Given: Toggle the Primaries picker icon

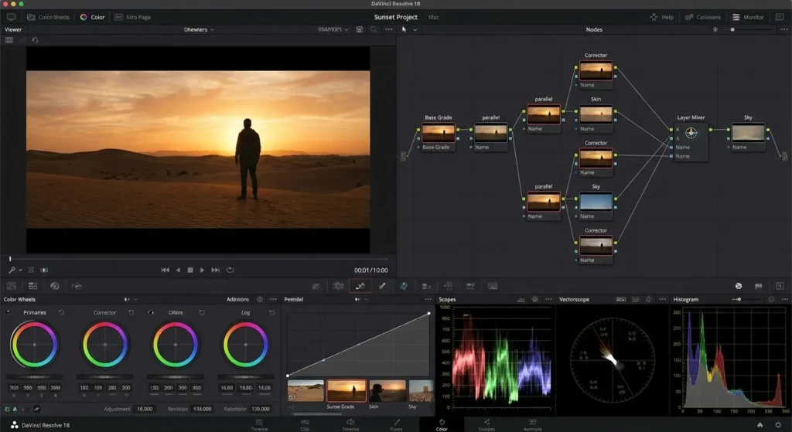Looking at the screenshot, I should coord(8,313).
